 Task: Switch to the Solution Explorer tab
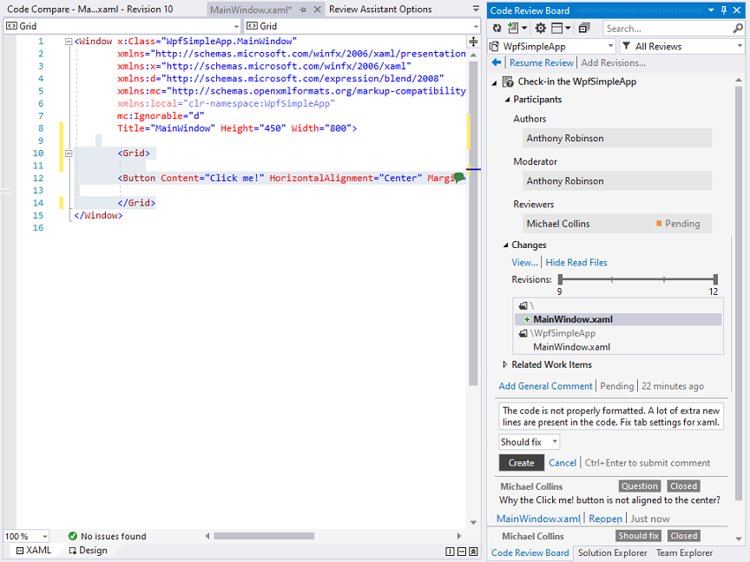pyautogui.click(x=612, y=553)
